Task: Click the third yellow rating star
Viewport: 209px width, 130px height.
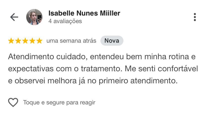Action: (25, 41)
